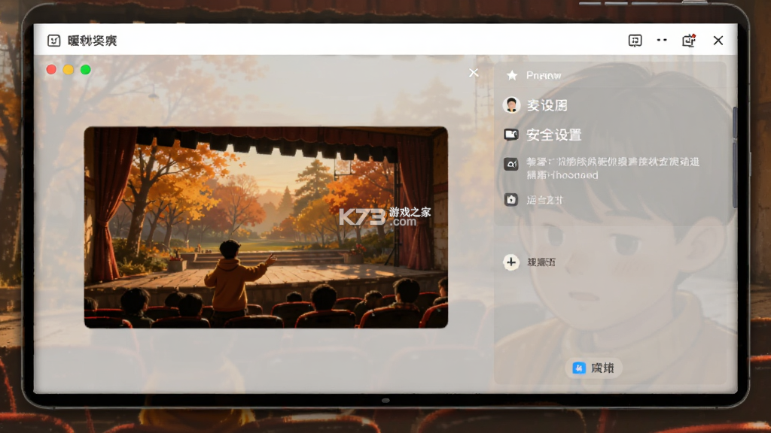Click the camera icon below the two-line description
Viewport: 771px width, 433px height.
pos(511,199)
